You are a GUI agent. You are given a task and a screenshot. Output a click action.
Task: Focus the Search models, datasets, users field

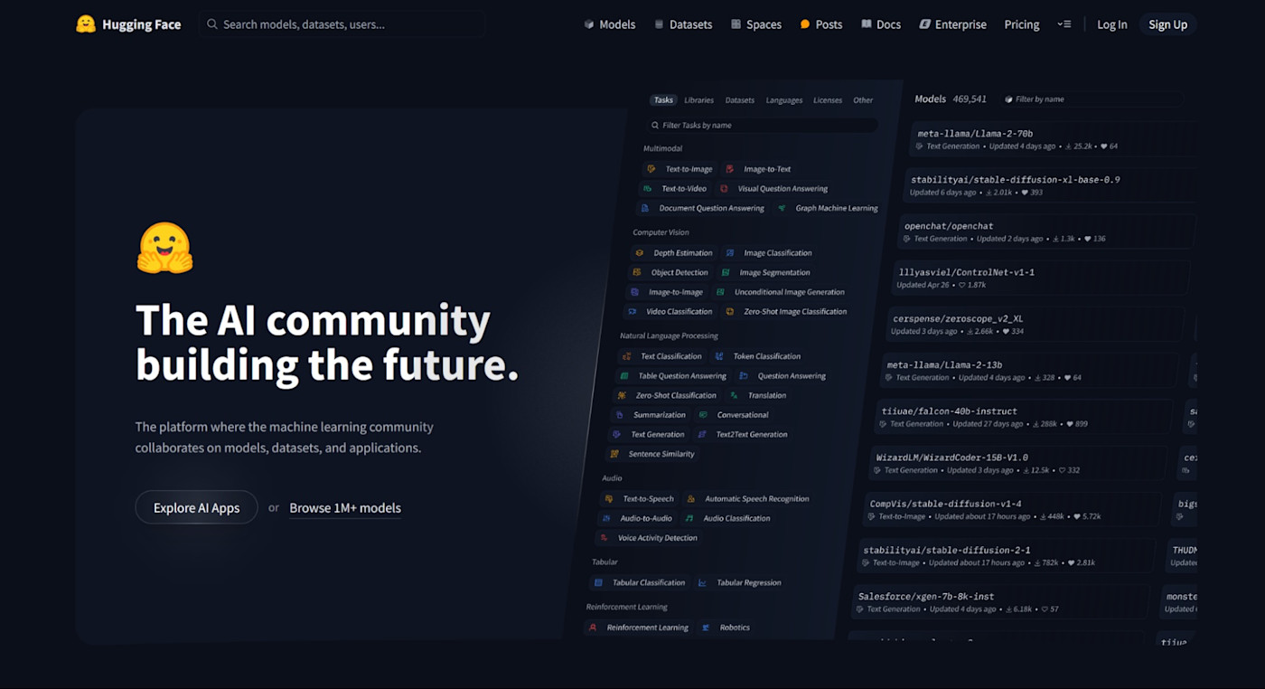pyautogui.click(x=342, y=24)
